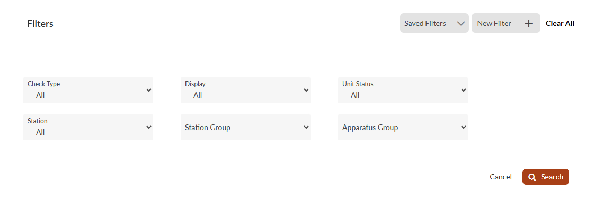The width and height of the screenshot is (594, 198).
Task: Click the Display dropdown arrow icon
Action: [x=306, y=90]
